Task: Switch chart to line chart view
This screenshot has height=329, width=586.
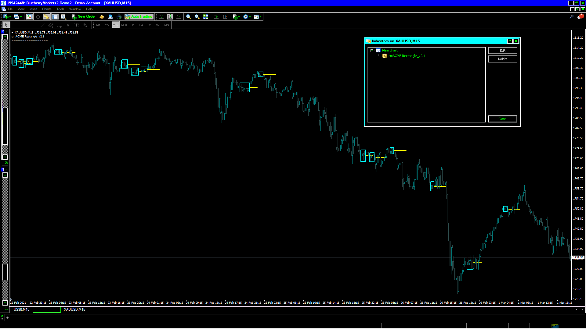Action: pos(179,17)
